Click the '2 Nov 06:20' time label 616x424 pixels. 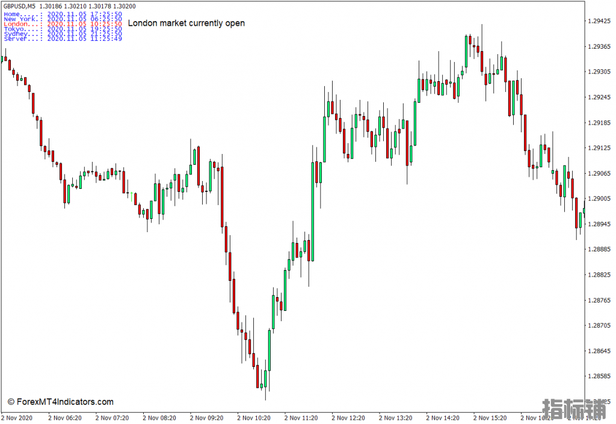click(65, 418)
